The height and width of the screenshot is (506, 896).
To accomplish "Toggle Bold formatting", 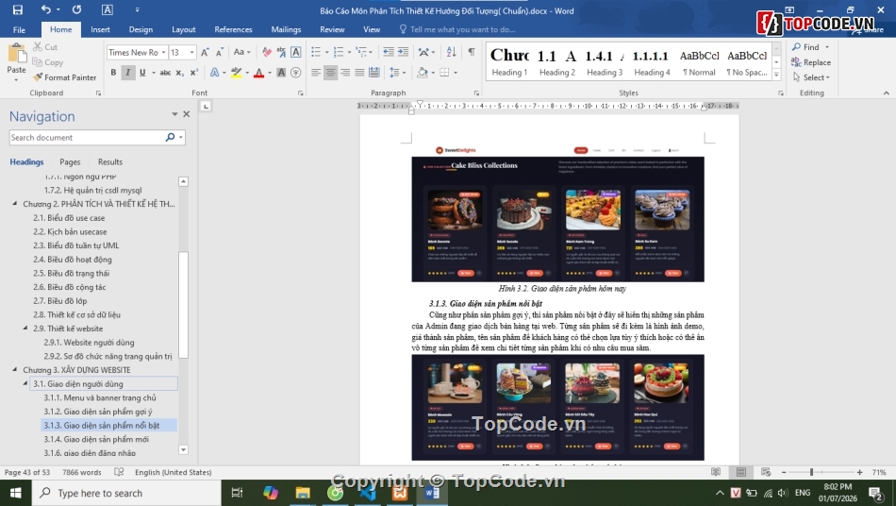I will [x=114, y=73].
